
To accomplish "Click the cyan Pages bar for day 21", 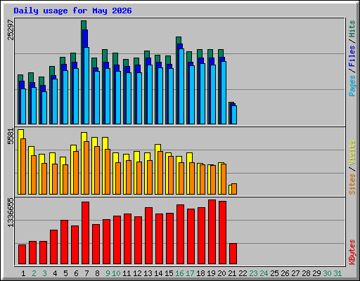I will pos(234,115).
